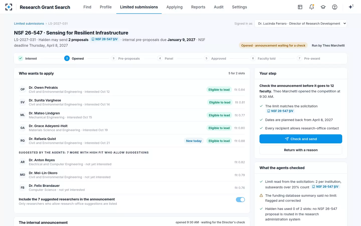
Task: Click the FB avatar for Felix Brandauer
Action: click(x=23, y=188)
